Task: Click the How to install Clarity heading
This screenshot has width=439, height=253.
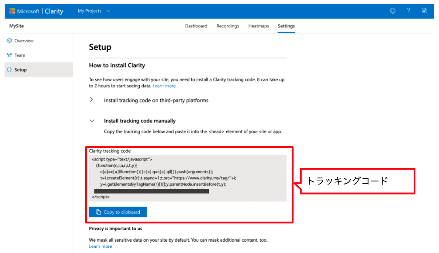Action: point(117,65)
